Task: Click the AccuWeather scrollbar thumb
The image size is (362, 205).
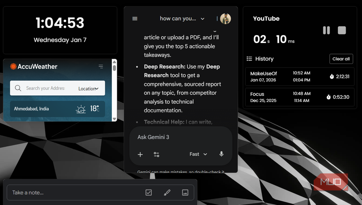Action: pyautogui.click(x=114, y=68)
